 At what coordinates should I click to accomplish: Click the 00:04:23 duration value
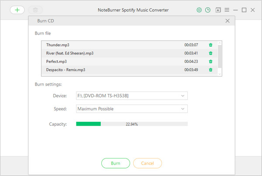(191, 62)
